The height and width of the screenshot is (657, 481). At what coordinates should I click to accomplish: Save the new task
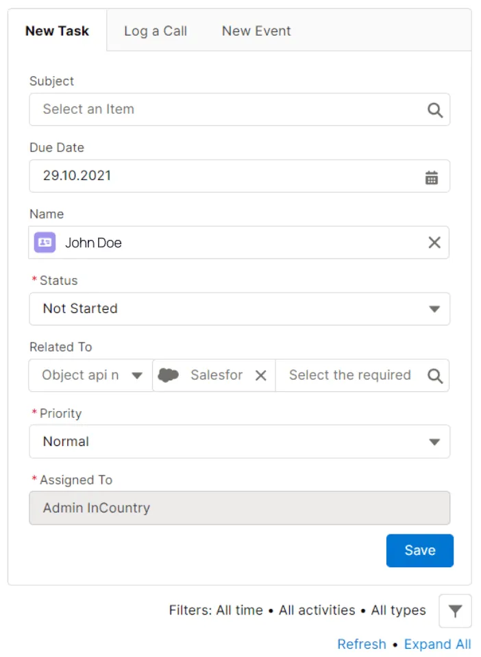coord(419,550)
